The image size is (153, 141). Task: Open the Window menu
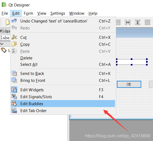click(x=77, y=13)
